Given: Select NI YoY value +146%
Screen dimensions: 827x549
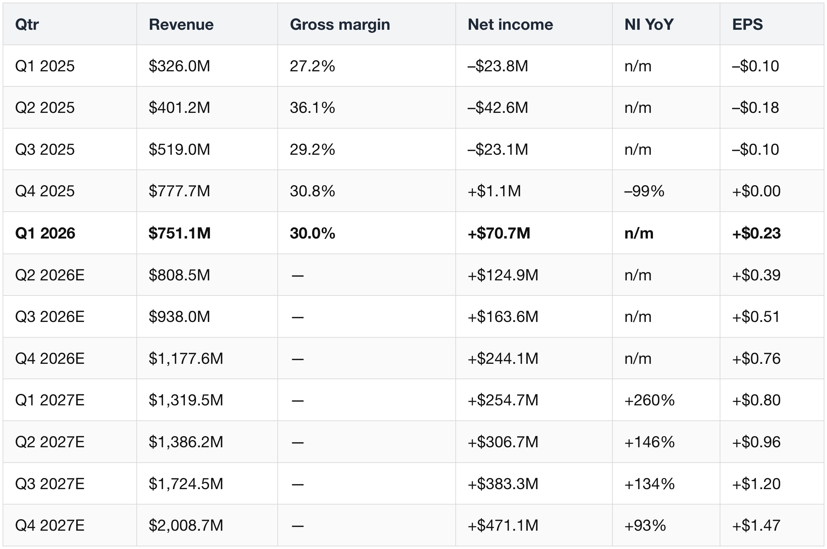Looking at the screenshot, I should [650, 442].
